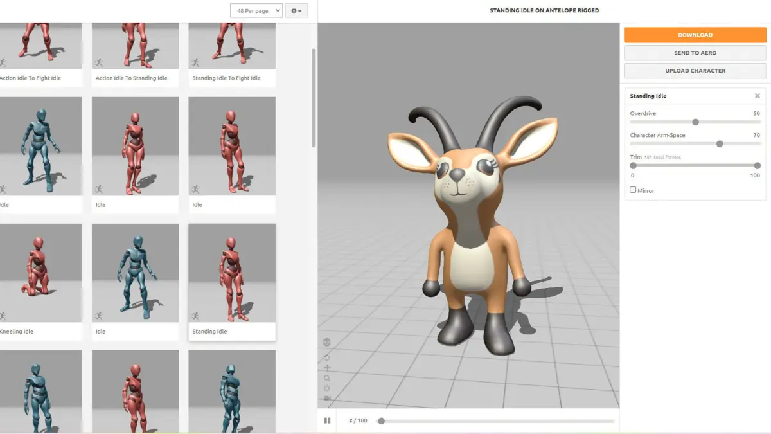Screen dimensions: 771x434
Task: Click running-man icon on Standing Idle To Fight Idle
Action: coord(195,62)
